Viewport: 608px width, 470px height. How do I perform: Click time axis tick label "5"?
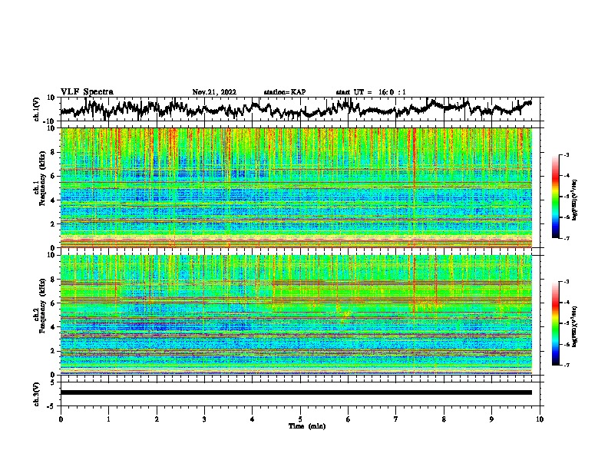pyautogui.click(x=300, y=419)
